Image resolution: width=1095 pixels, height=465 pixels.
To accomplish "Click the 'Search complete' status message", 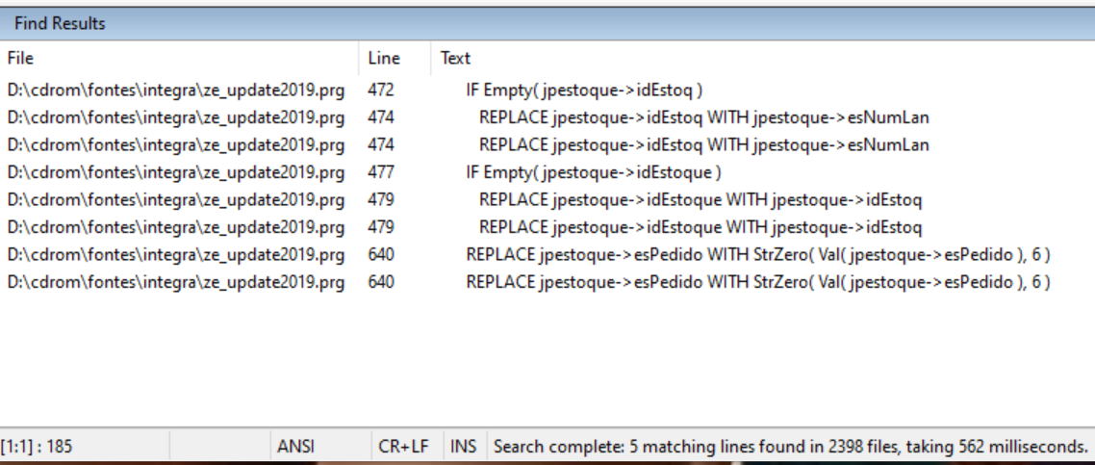I will coord(790,447).
